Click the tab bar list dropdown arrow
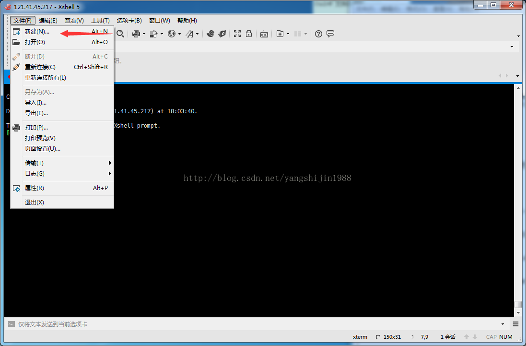 [517, 76]
